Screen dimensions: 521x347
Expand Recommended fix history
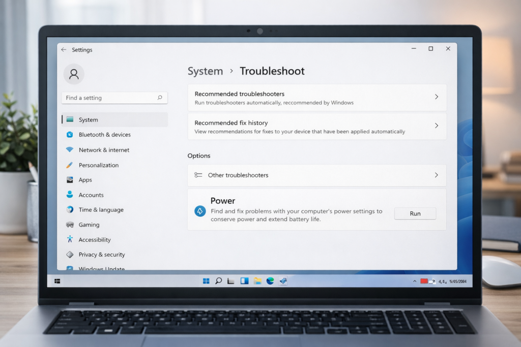317,126
